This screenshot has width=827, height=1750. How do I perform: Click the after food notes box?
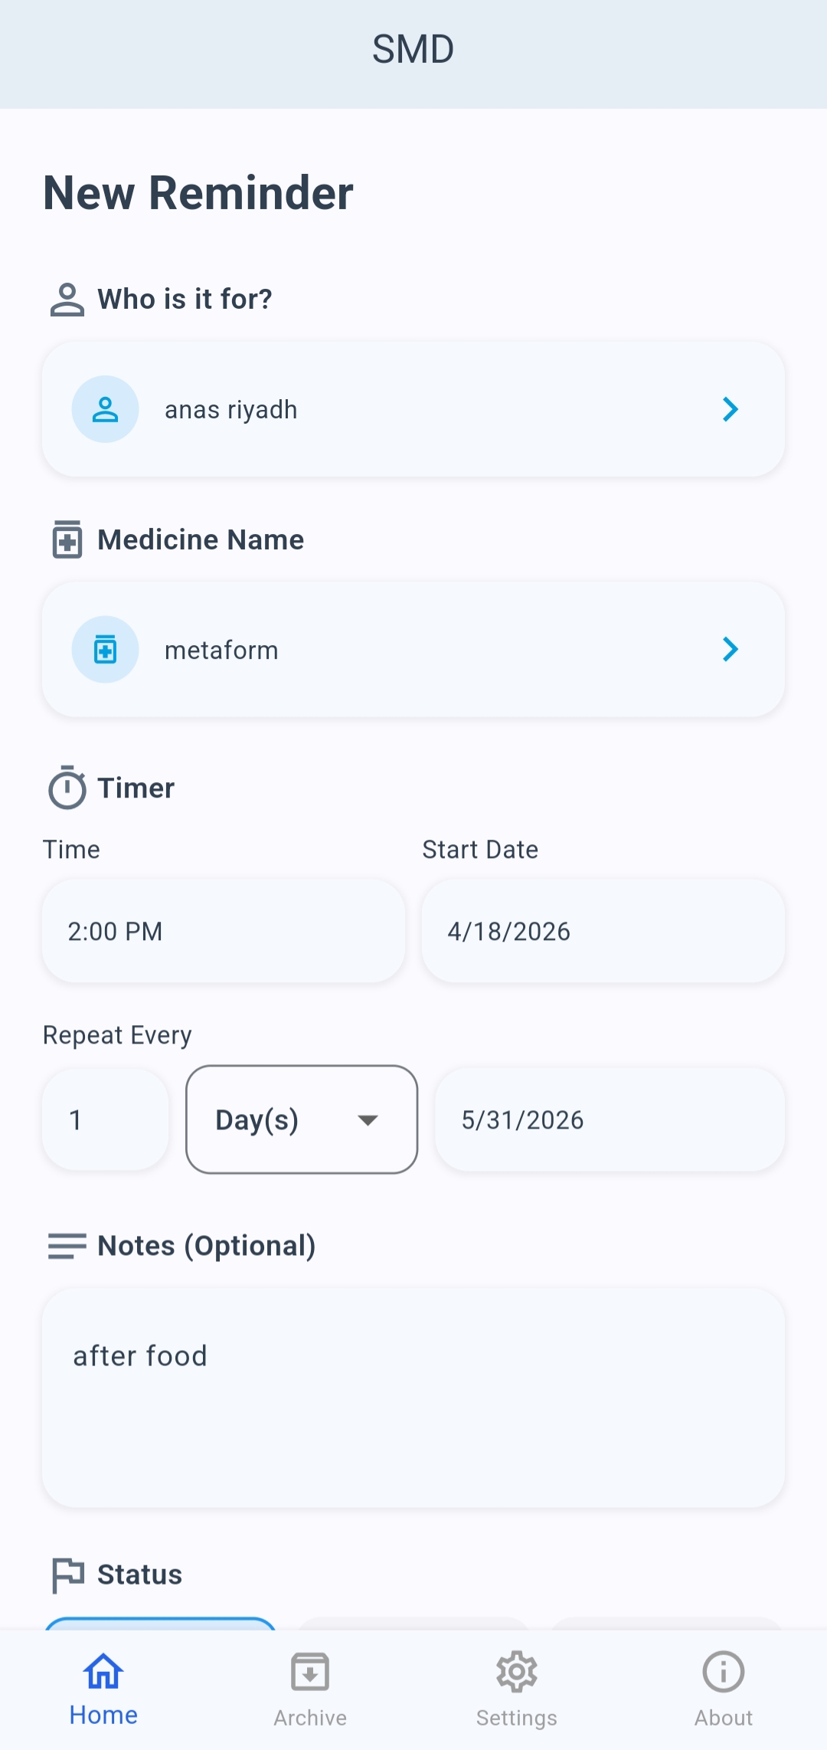[413, 1398]
